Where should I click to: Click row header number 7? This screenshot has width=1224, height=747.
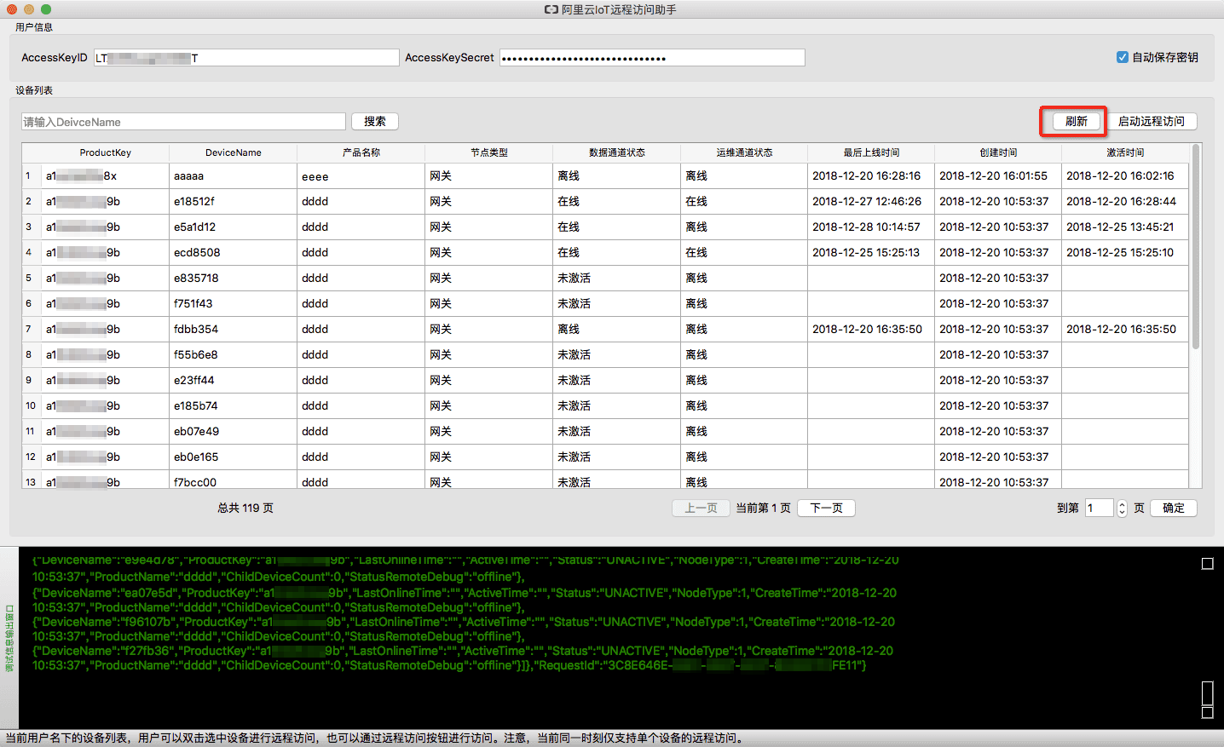click(32, 329)
